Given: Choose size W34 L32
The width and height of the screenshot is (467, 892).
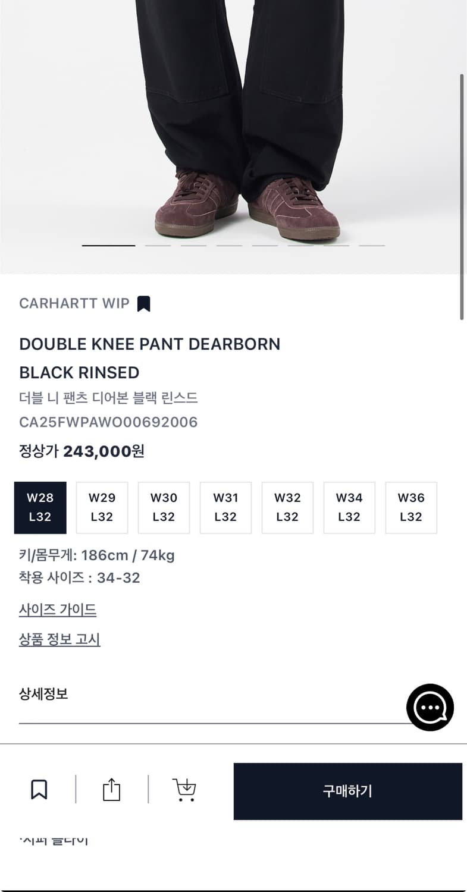Looking at the screenshot, I should (349, 507).
